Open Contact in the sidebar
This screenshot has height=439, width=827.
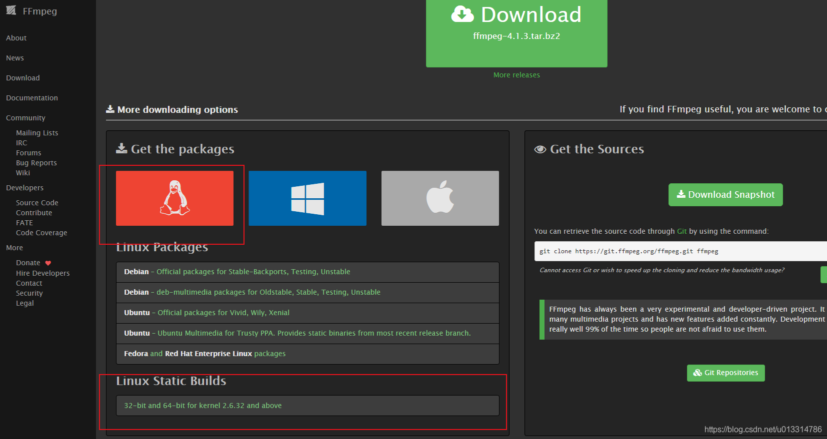(29, 283)
